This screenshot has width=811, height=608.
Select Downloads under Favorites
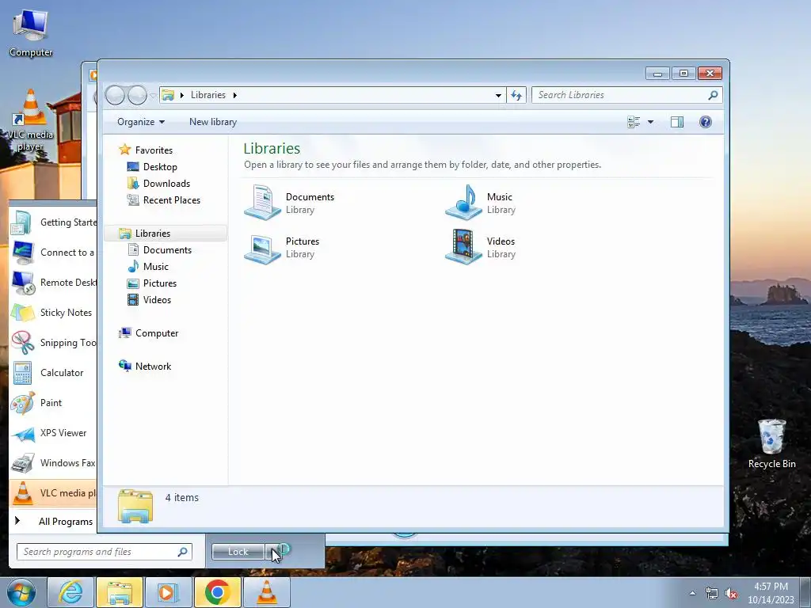pyautogui.click(x=166, y=184)
